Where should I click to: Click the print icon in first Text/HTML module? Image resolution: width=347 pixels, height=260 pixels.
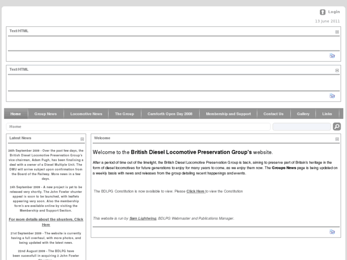pos(332,55)
